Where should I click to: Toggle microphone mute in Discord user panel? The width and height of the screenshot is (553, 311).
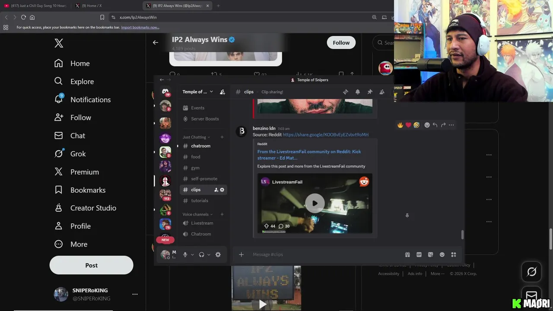(x=185, y=254)
